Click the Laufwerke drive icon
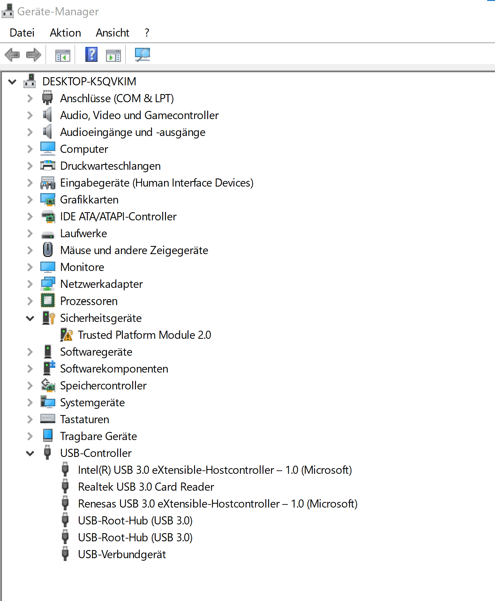 point(48,235)
